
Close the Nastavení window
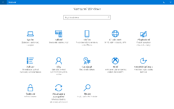(170, 2)
